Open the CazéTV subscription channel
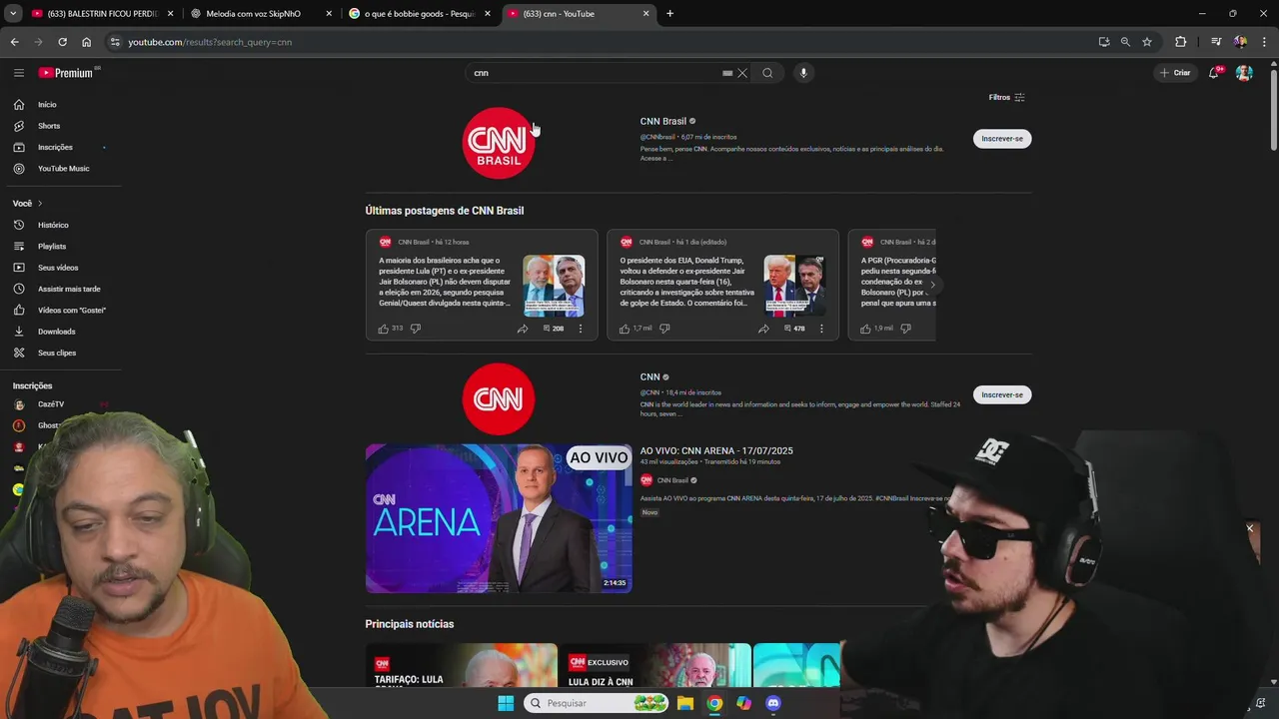 [50, 404]
